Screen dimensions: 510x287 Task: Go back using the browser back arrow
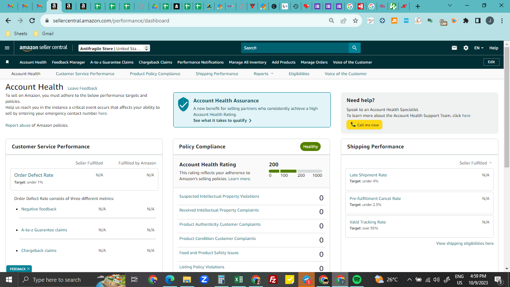point(8,21)
